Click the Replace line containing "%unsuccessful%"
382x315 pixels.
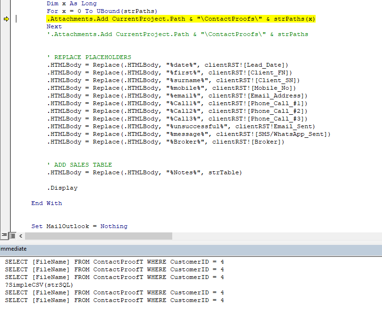click(x=181, y=126)
